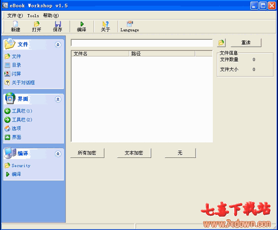Click the 无 button
The image size is (278, 230).
click(x=180, y=153)
